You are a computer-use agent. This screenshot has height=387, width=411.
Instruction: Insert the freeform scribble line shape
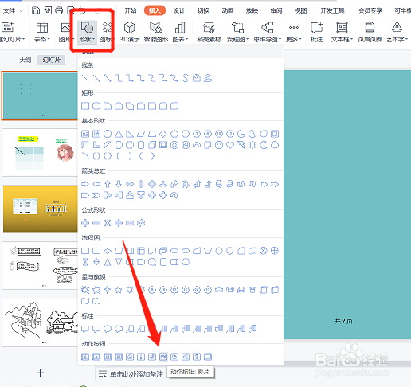[208, 78]
